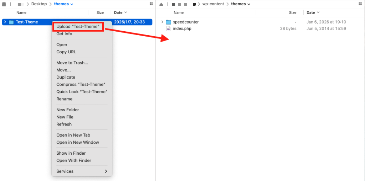Go to wp-content in remote breadcrumb
Image resolution: width=365 pixels, height=181 pixels.
[213, 4]
